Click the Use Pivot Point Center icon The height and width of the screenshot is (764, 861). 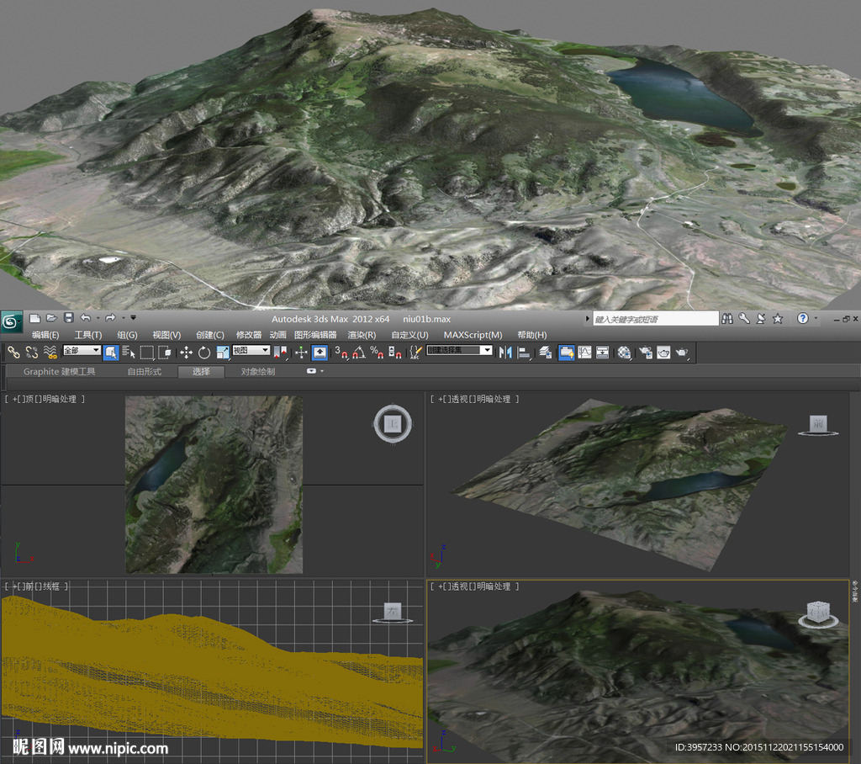point(280,353)
